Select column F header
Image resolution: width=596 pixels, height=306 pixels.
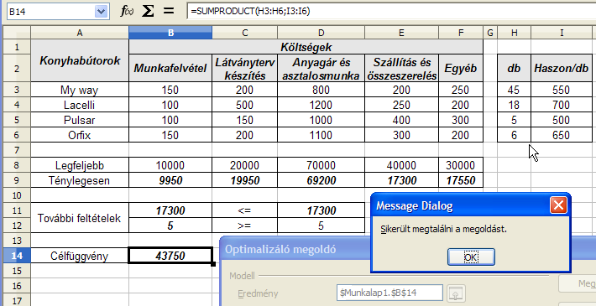coord(461,33)
